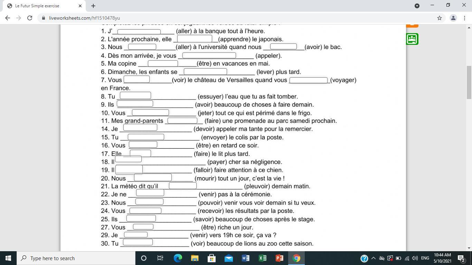Click the blank before (avoir) le bac
The width and height of the screenshot is (472, 265).
coord(283,46)
